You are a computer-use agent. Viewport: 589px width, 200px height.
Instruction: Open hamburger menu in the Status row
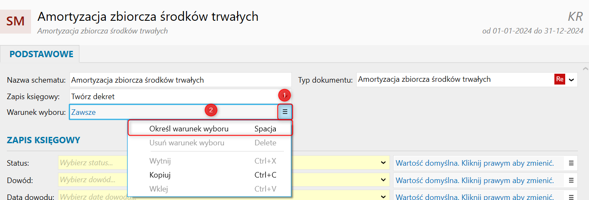pos(571,163)
